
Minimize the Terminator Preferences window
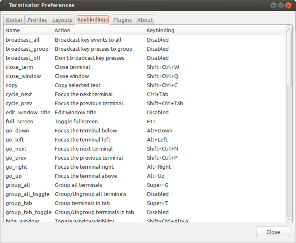[x=273, y=5]
